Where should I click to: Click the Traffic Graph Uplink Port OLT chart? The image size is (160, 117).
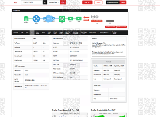109,115
